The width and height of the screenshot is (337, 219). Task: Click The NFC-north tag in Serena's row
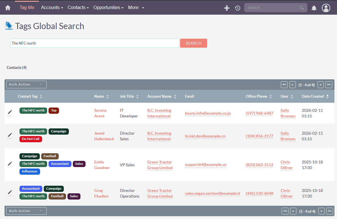pos(33,110)
